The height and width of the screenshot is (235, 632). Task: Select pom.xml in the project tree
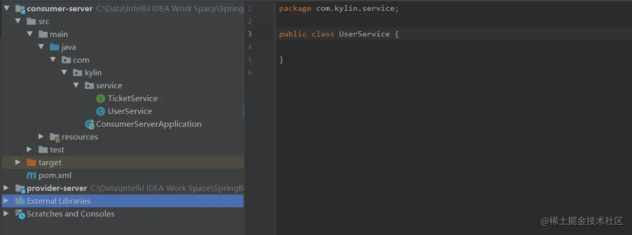pyautogui.click(x=55, y=175)
